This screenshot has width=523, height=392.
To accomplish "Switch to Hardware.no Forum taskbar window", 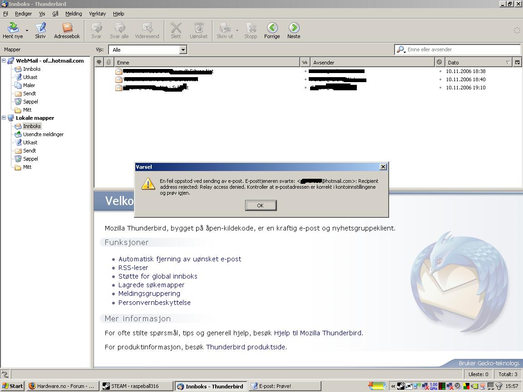I will 63,386.
